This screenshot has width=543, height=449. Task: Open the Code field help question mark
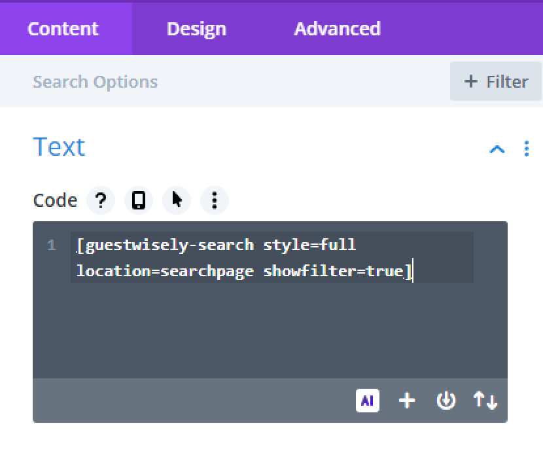(x=100, y=200)
